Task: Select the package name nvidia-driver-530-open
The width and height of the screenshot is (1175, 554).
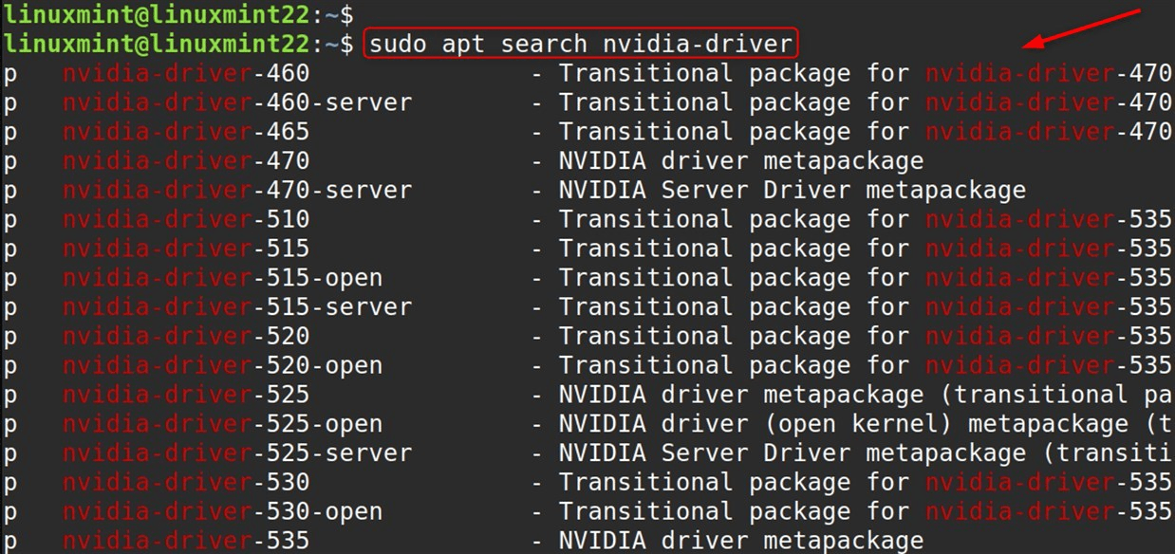Action: click(x=223, y=512)
